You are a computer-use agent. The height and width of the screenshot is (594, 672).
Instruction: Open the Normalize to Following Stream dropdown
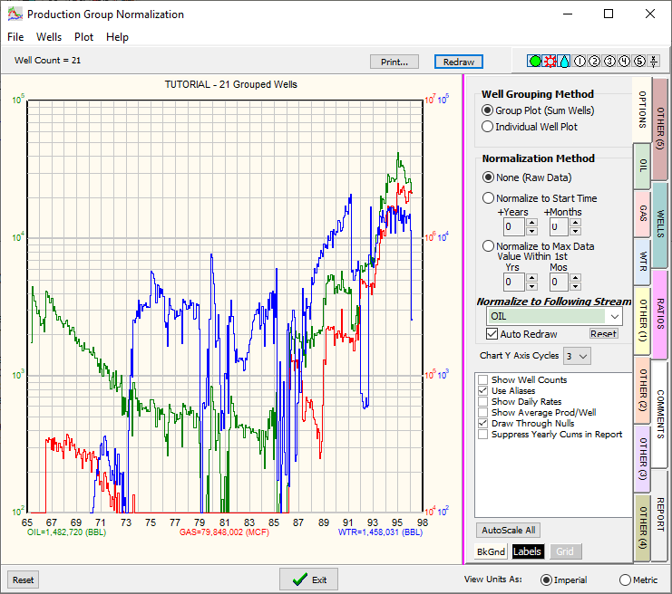[x=614, y=316]
